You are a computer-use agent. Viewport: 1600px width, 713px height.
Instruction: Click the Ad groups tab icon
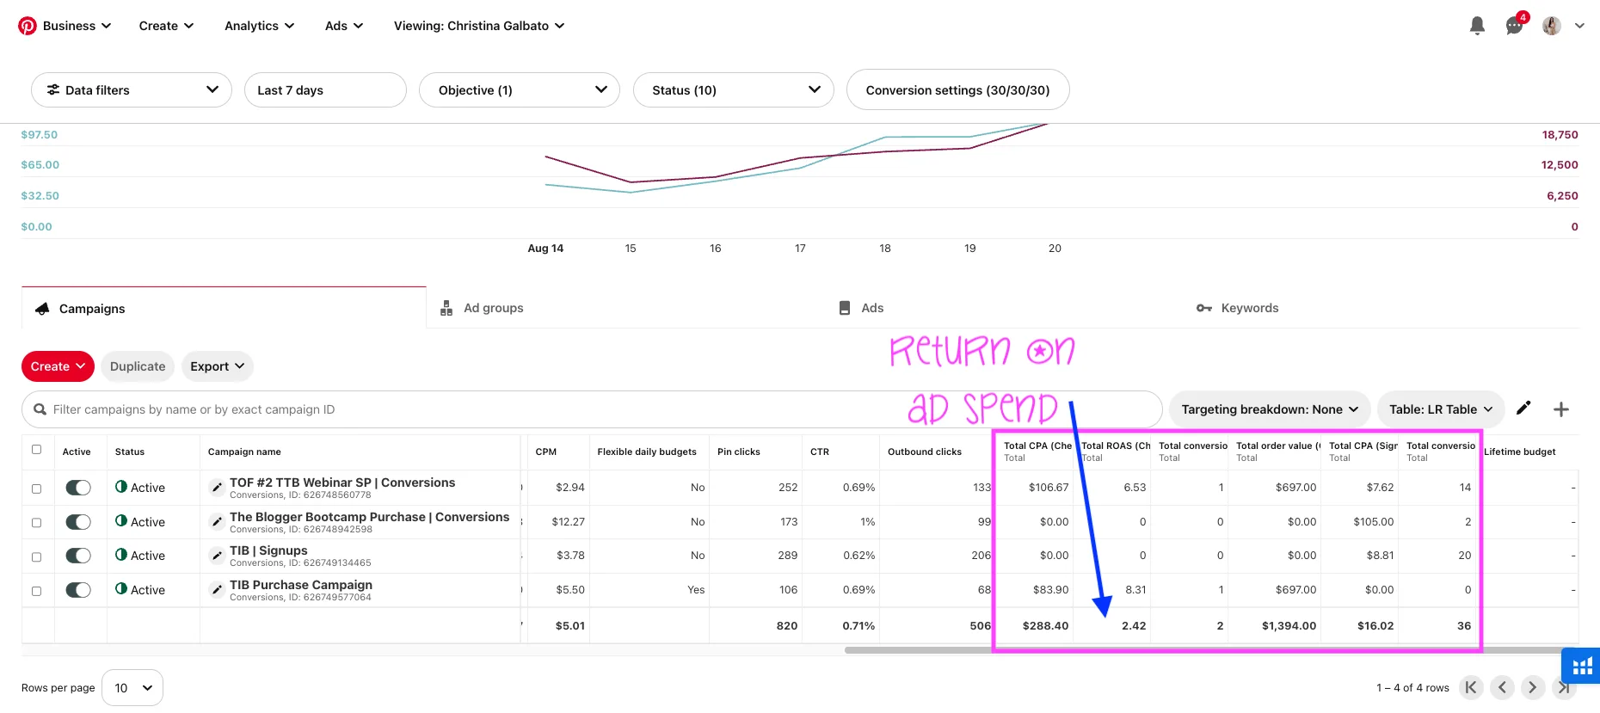446,308
